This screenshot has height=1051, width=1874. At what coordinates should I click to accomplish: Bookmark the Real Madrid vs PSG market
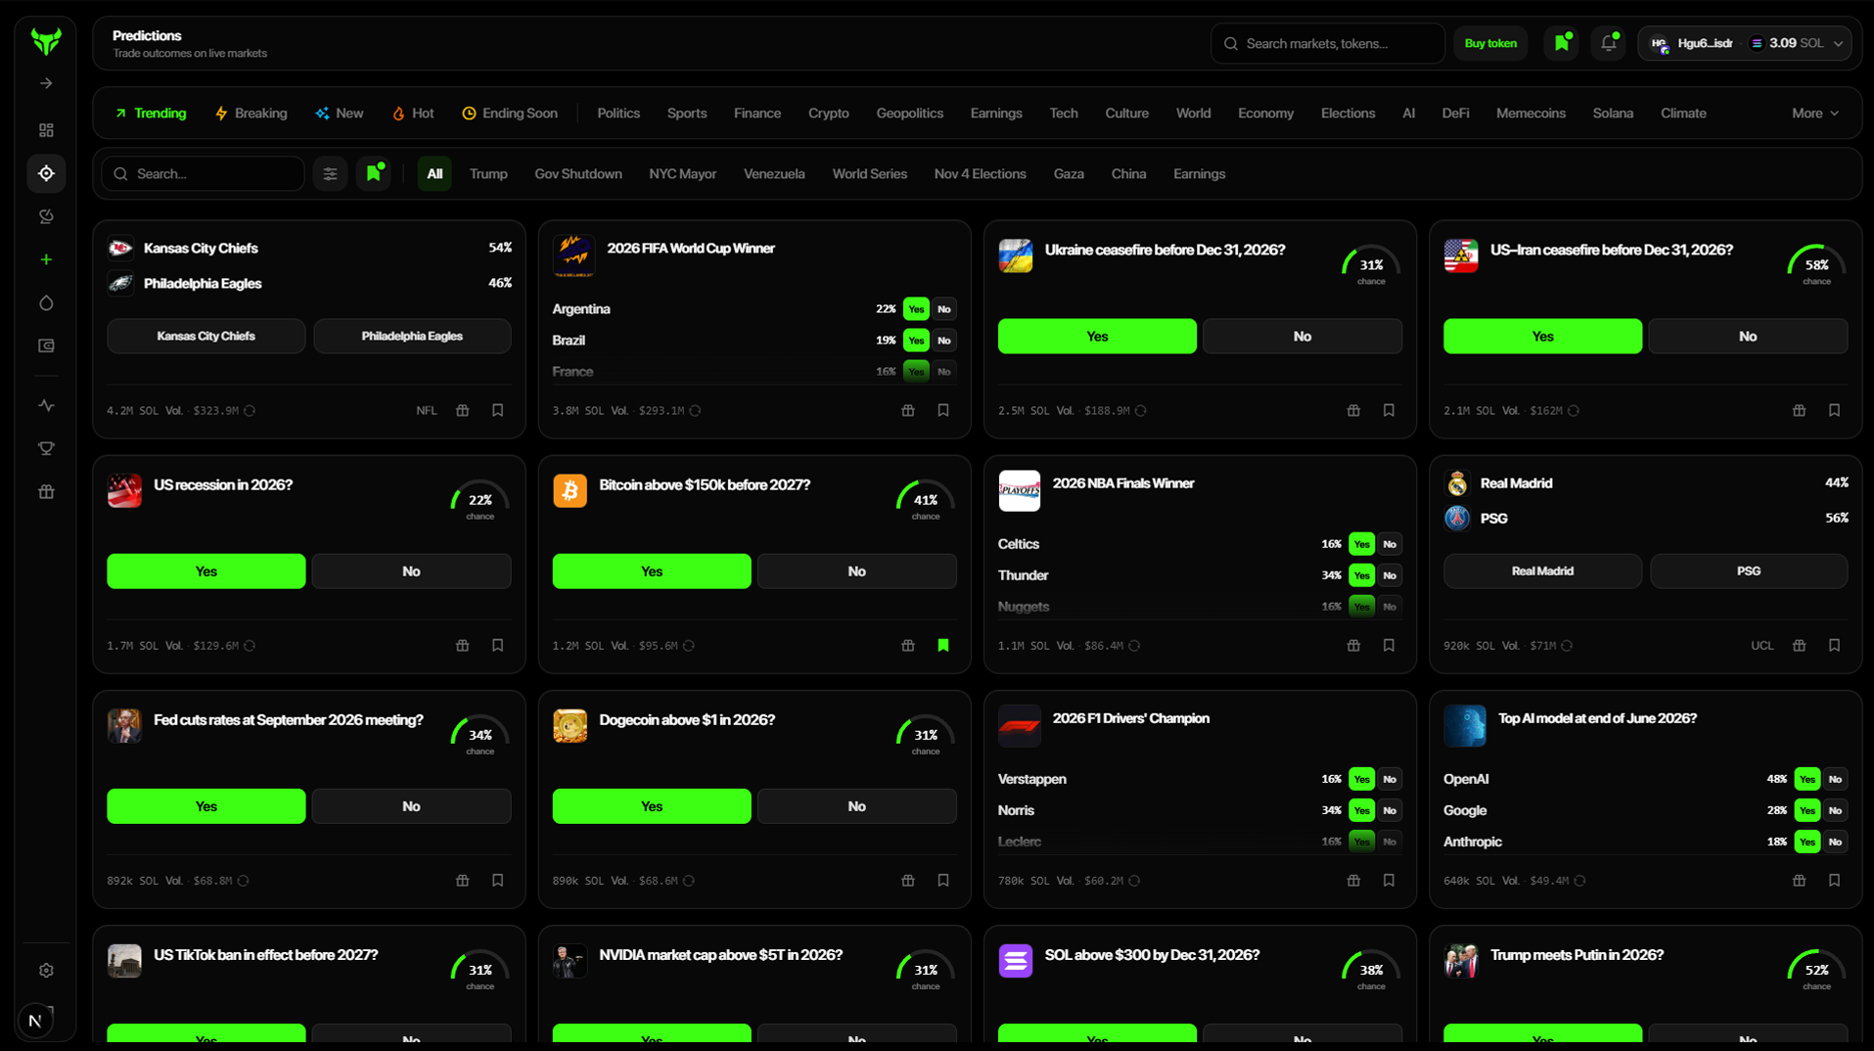(1835, 646)
